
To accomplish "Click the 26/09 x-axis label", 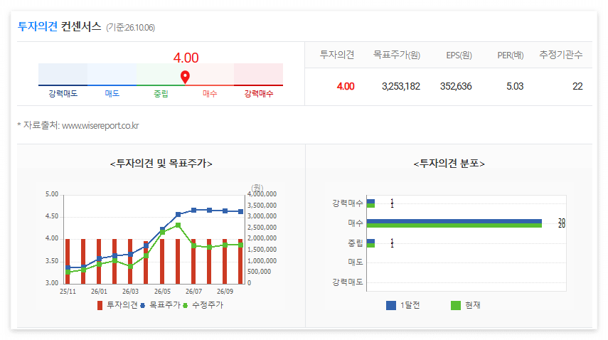I will point(225,291).
